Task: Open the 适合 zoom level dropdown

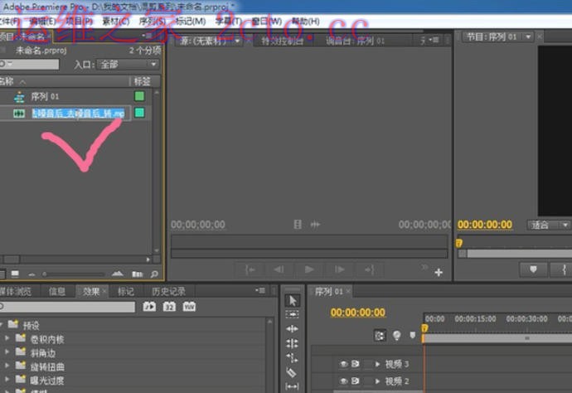Action: (x=549, y=226)
